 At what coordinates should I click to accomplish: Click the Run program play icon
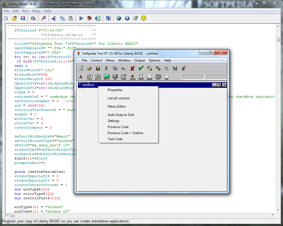81,18
